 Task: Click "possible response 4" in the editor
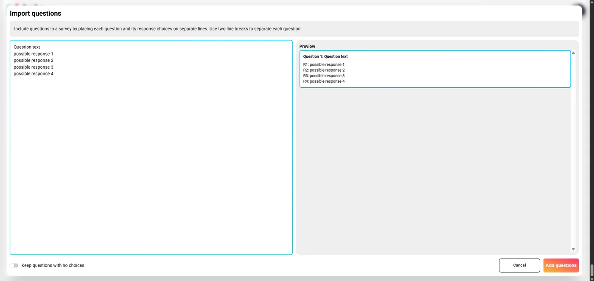click(x=33, y=73)
